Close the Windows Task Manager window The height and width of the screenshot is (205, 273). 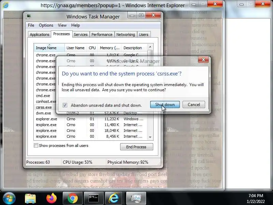[153, 15]
